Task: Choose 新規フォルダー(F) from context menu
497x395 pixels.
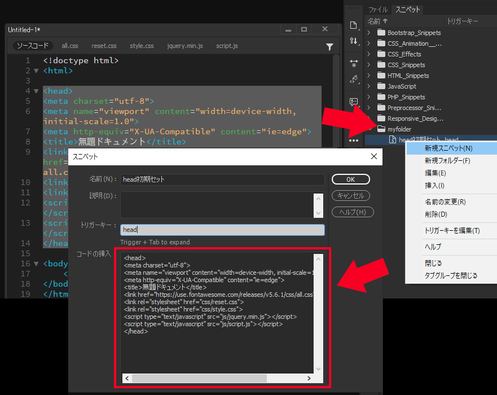Action: pyautogui.click(x=451, y=161)
